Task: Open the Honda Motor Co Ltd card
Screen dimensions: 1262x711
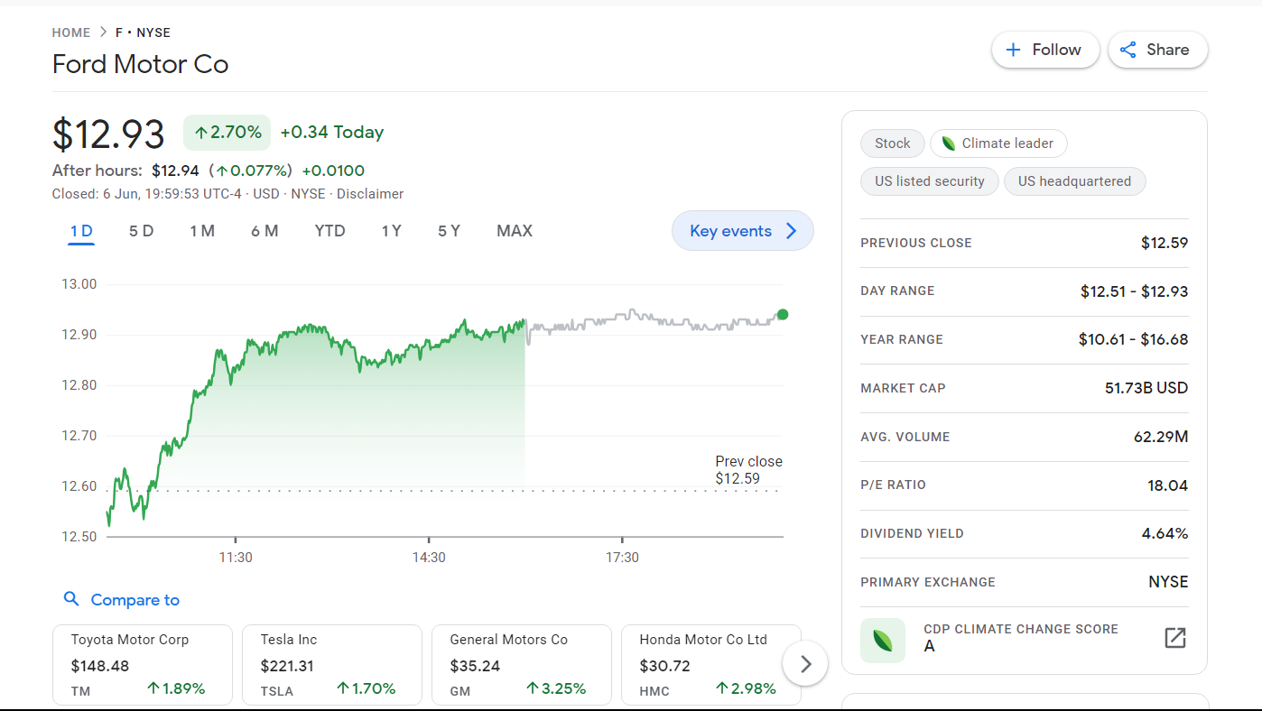Action: (711, 665)
